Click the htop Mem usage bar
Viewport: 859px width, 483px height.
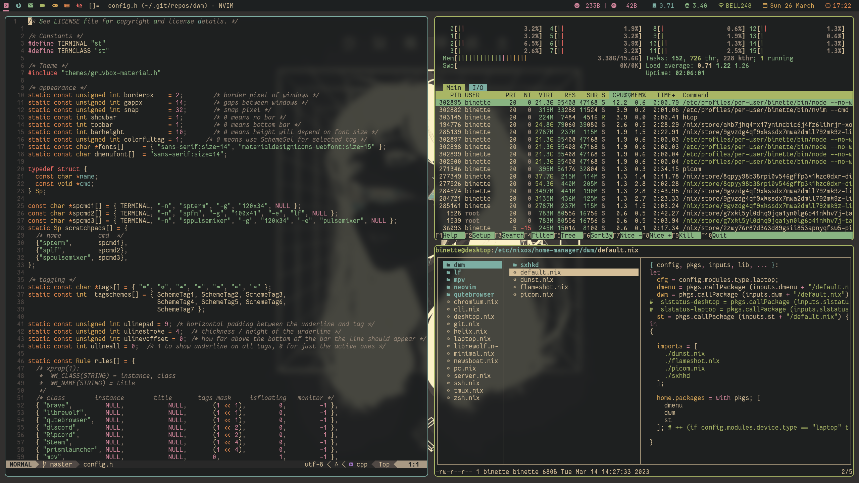pos(492,58)
